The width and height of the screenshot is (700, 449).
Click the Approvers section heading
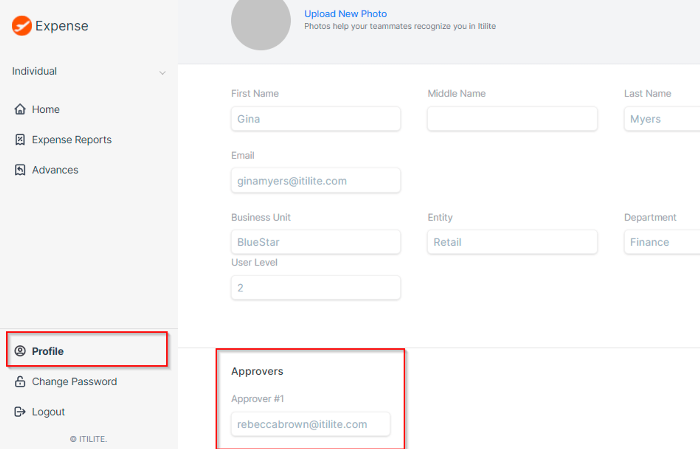257,371
